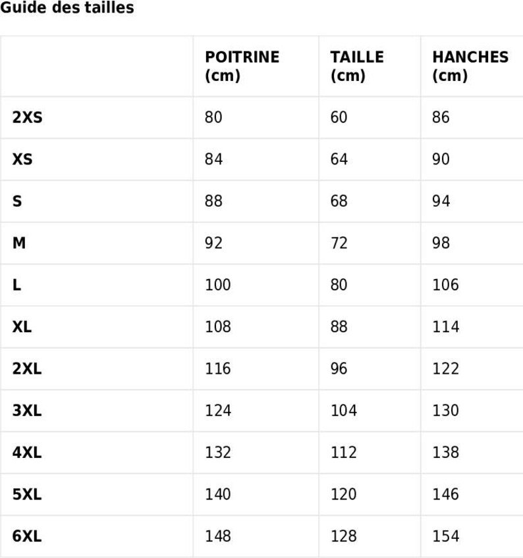Image resolution: width=523 pixels, height=558 pixels.
Task: Select chest value 124 in 3XL row
Action: click(218, 411)
